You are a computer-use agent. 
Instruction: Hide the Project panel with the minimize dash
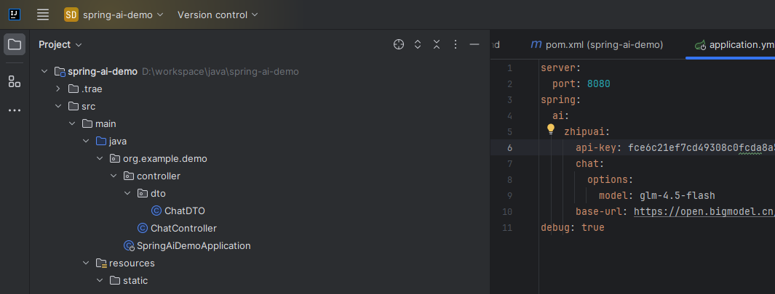(x=474, y=44)
